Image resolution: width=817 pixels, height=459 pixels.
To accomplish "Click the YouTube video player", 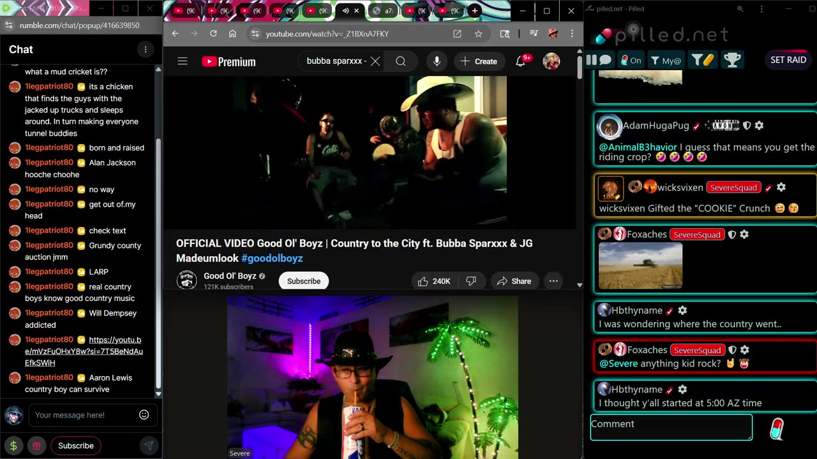I will [x=368, y=152].
